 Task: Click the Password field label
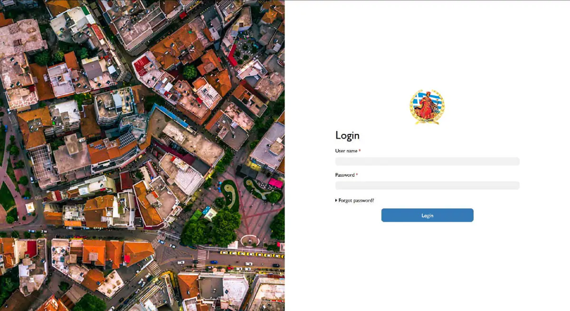[x=345, y=175]
